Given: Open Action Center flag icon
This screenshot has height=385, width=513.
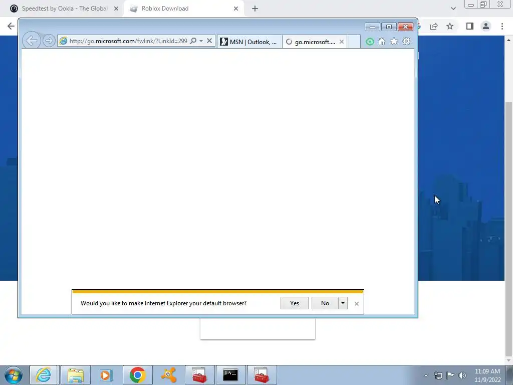Looking at the screenshot, I should [450, 375].
